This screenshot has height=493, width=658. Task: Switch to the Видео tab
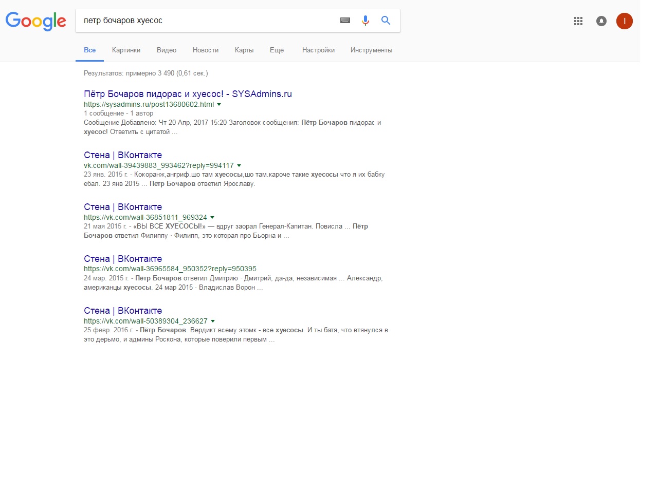[x=167, y=50]
